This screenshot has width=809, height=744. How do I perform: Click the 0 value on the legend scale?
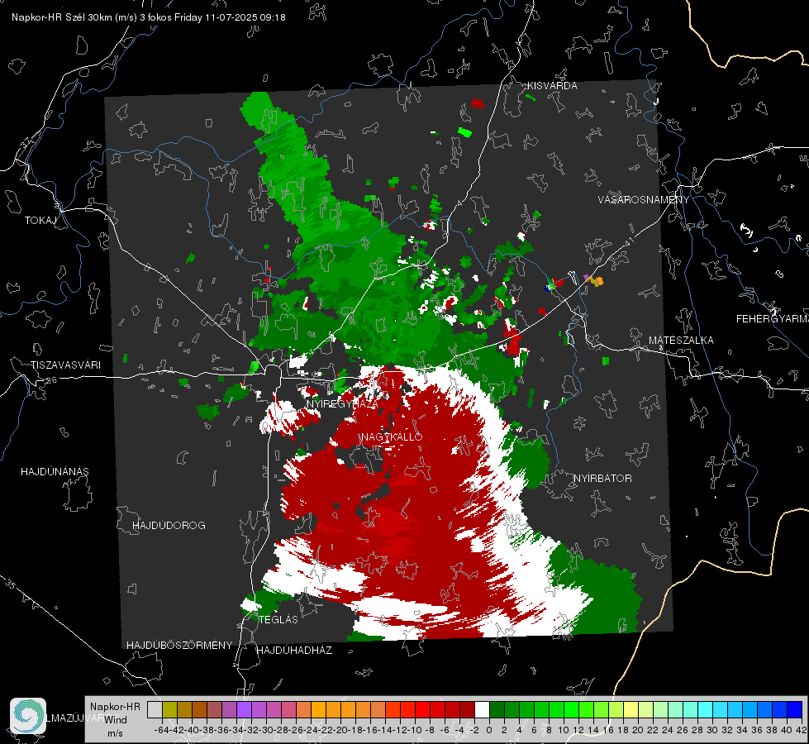(x=488, y=730)
